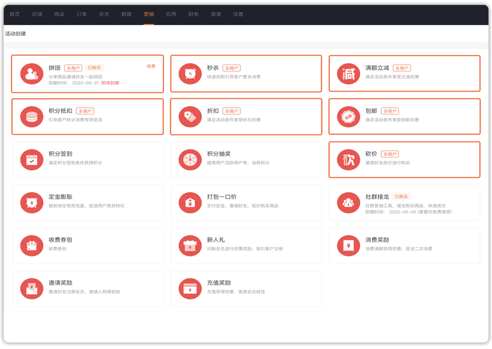Select the 定金膨胀 piggy bank icon
The height and width of the screenshot is (349, 492).
tap(32, 203)
